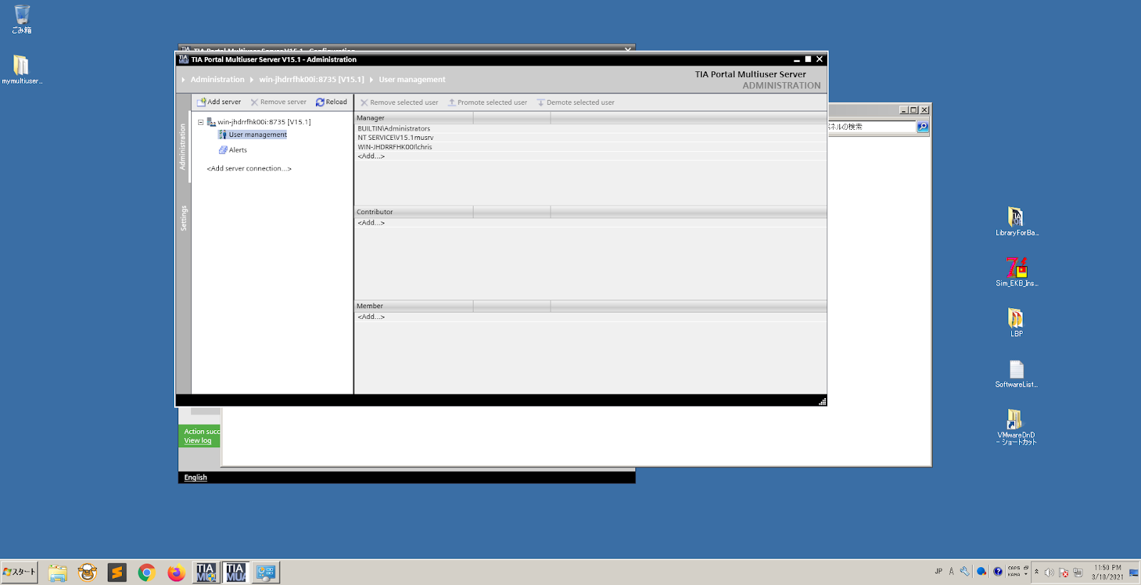Click Add entry under Contributor
The height and width of the screenshot is (585, 1141).
(x=371, y=223)
